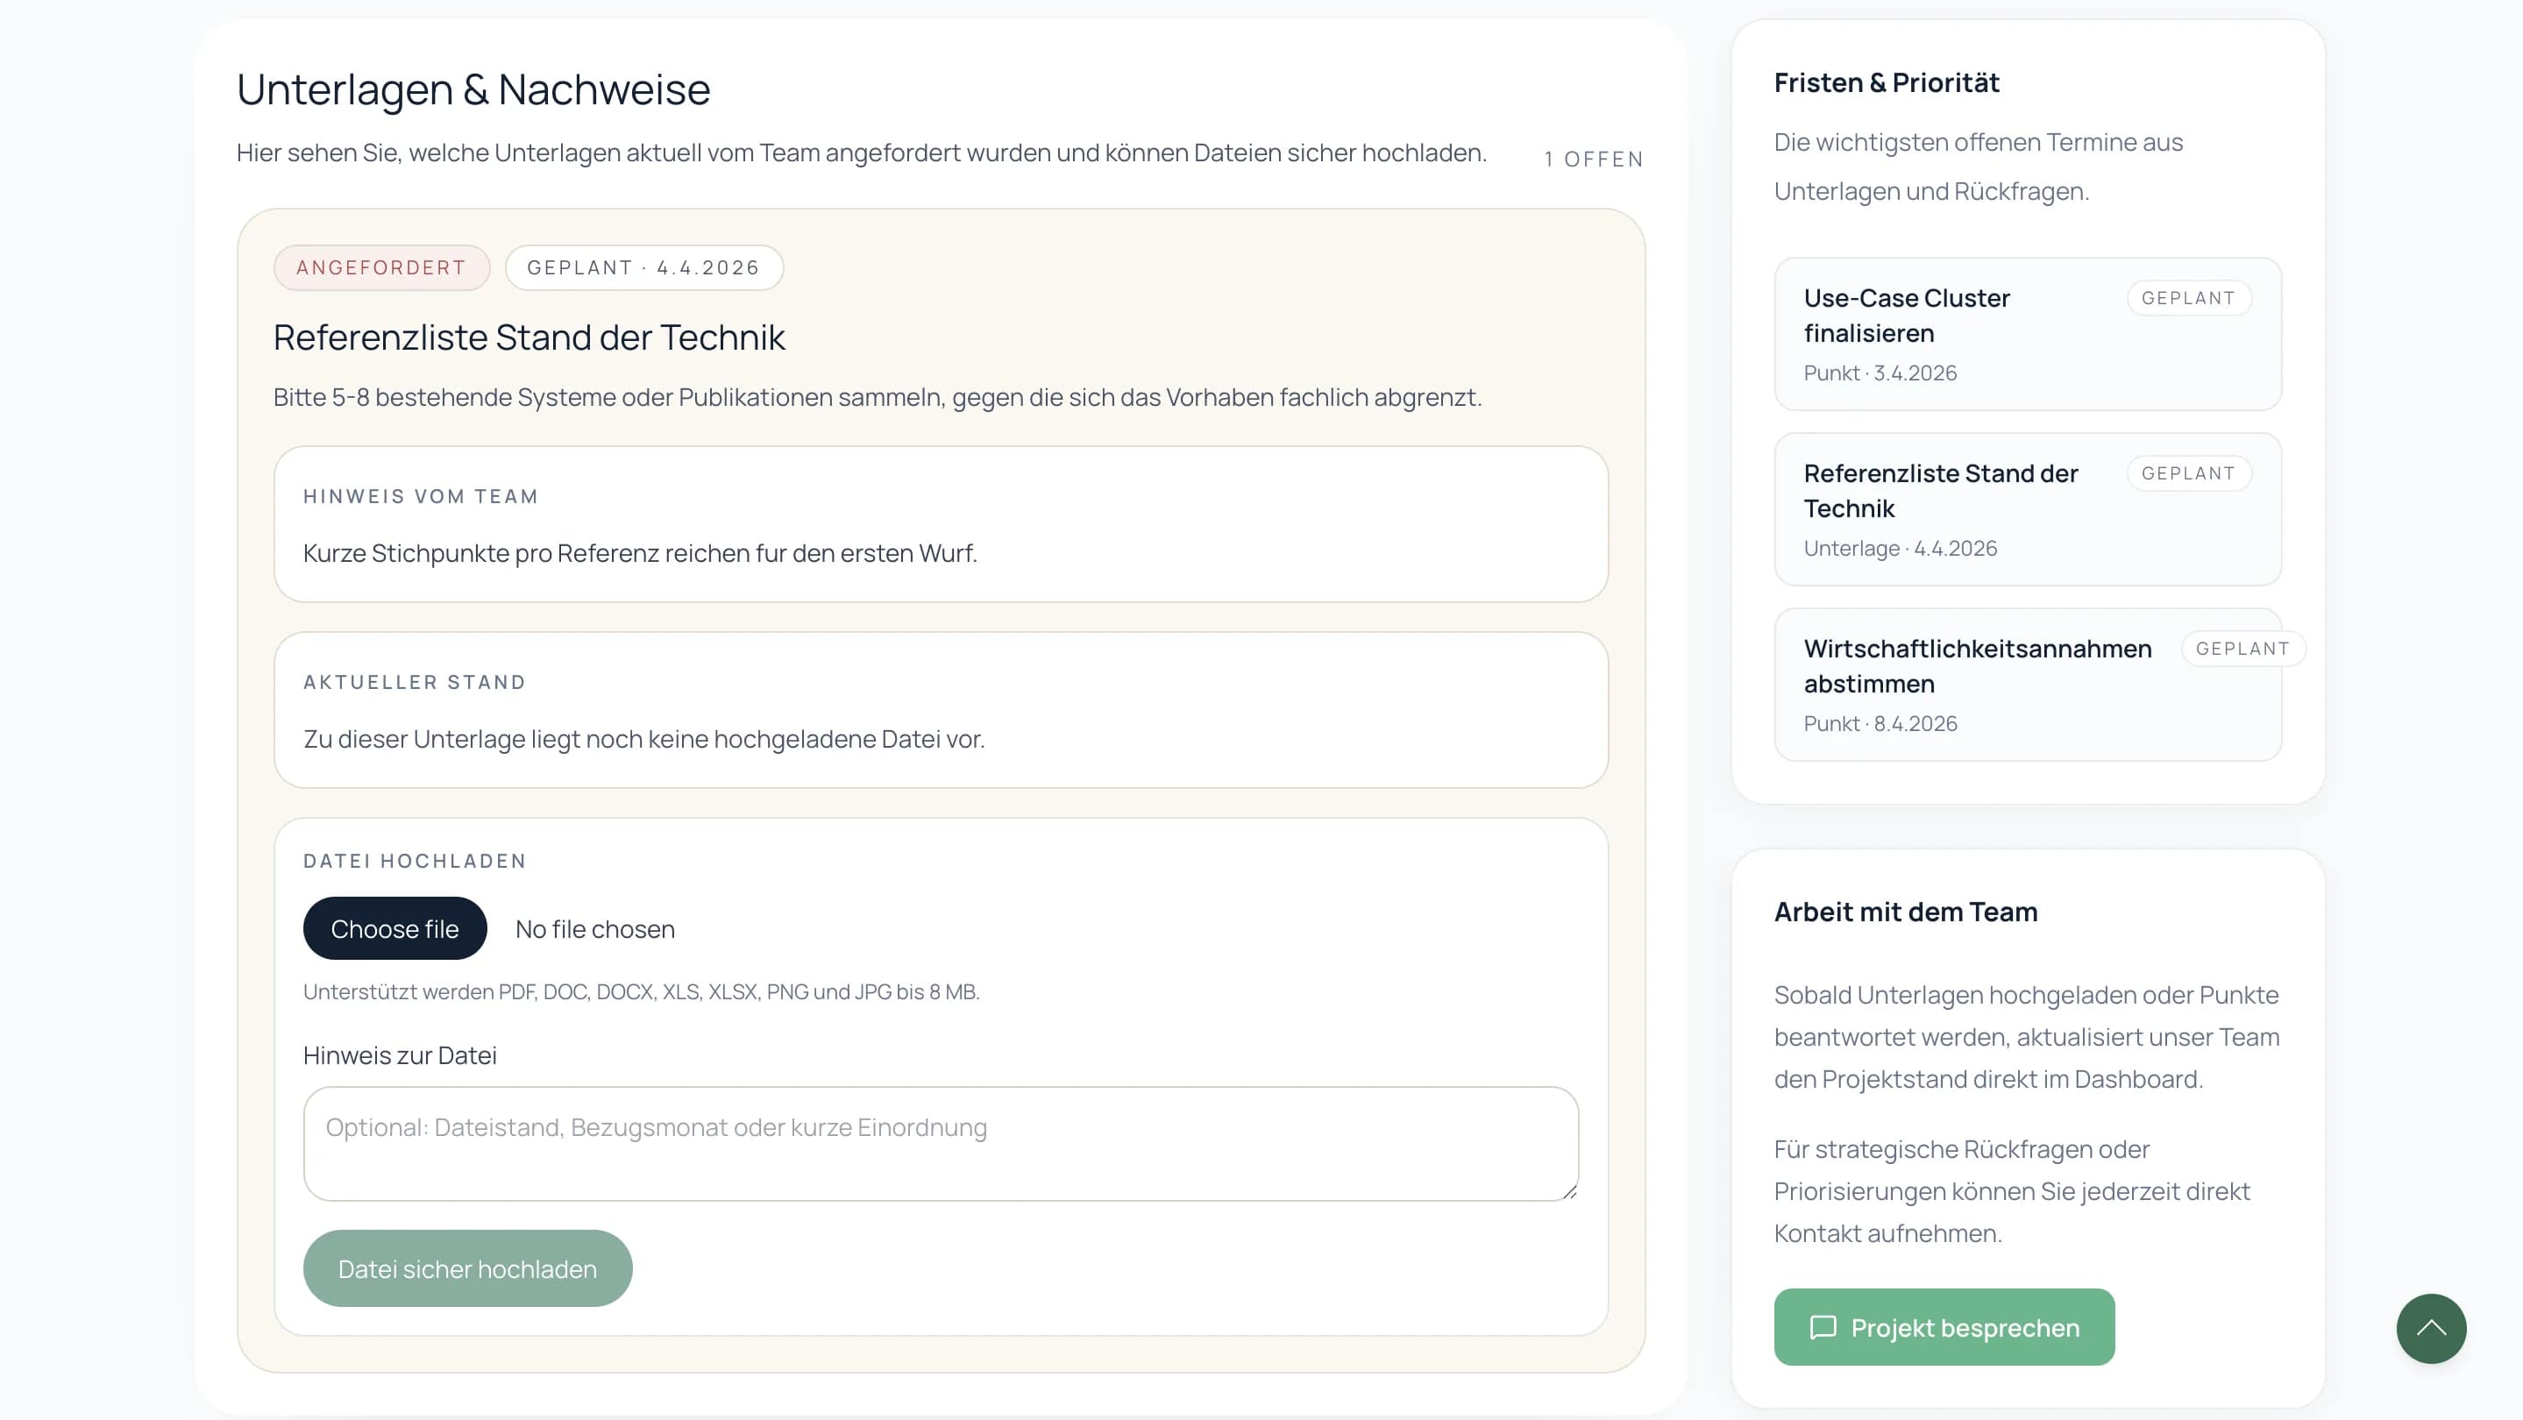Image resolution: width=2523 pixels, height=1420 pixels.
Task: Click chat icon in Projekt besprechen button
Action: coord(1822,1327)
